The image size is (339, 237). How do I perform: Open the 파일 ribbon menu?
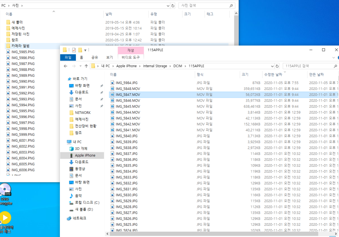tap(68, 57)
